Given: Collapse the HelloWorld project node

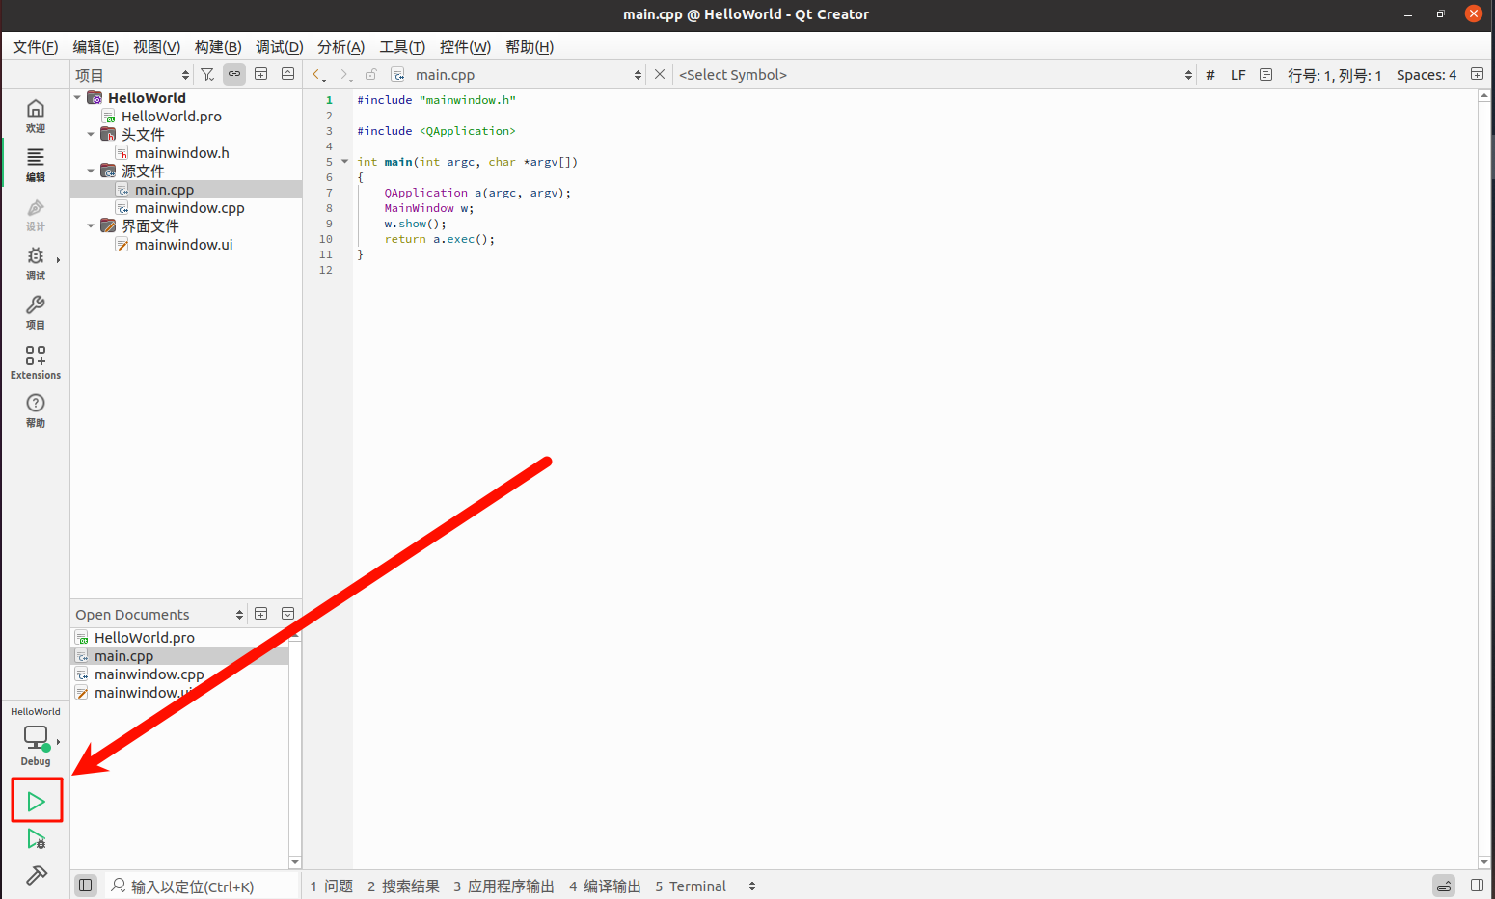Looking at the screenshot, I should [x=78, y=97].
